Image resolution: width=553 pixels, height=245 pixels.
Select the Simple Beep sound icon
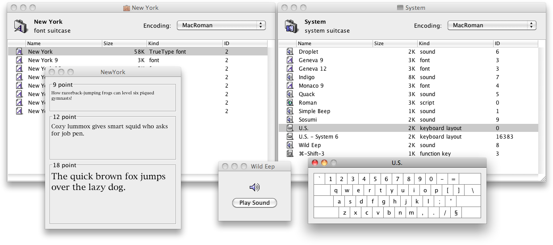click(289, 111)
